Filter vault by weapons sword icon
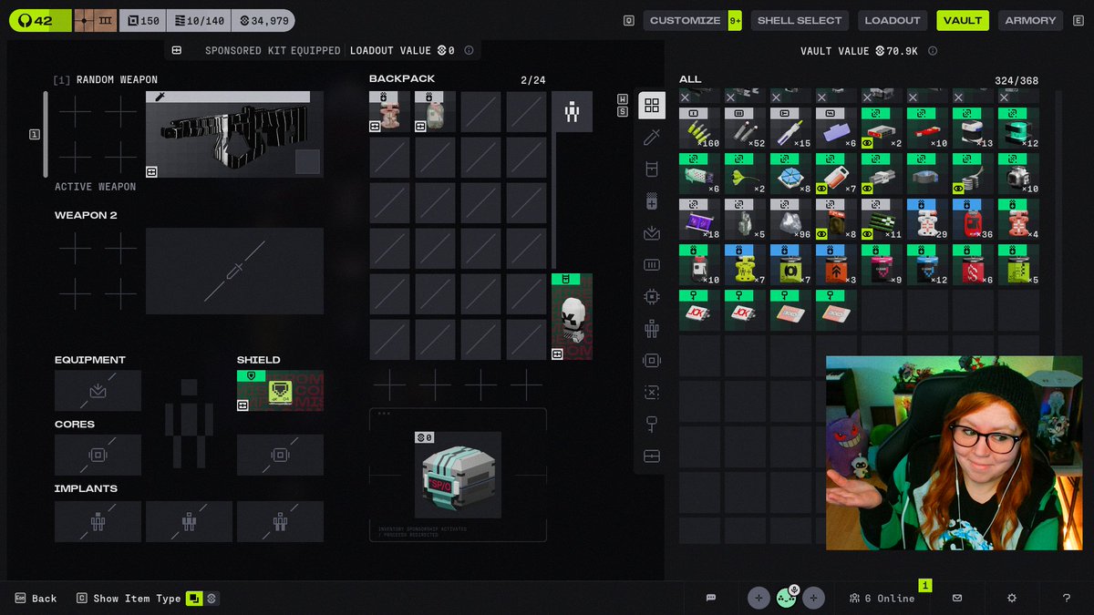 [x=651, y=138]
